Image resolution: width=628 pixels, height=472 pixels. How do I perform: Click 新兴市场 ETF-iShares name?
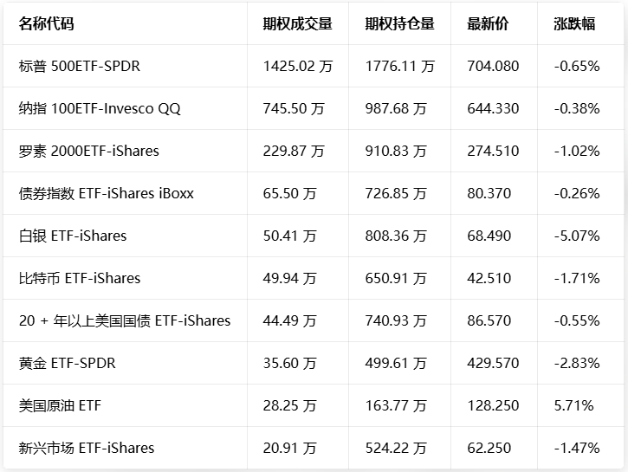[87, 448]
